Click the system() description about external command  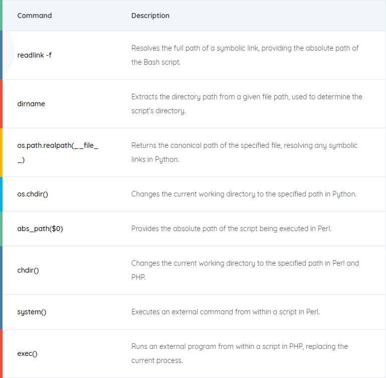click(x=226, y=312)
